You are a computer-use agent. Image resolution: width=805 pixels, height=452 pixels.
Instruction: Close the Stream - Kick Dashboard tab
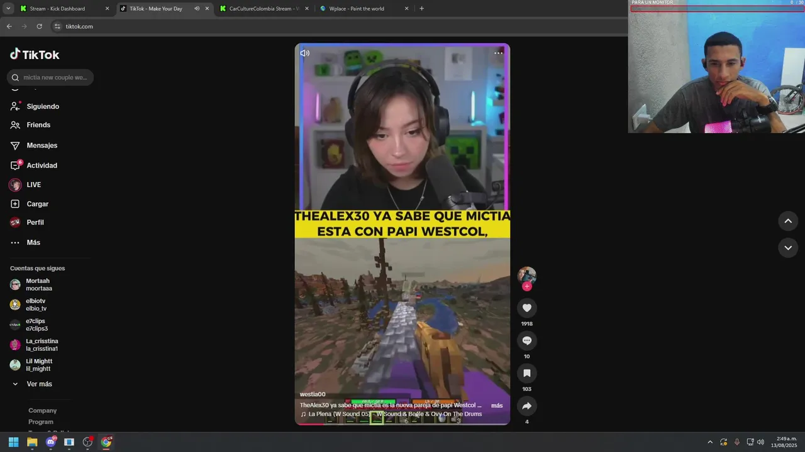point(107,9)
